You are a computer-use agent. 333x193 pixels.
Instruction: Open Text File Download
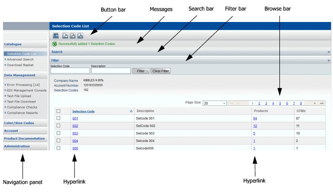pos(21,101)
